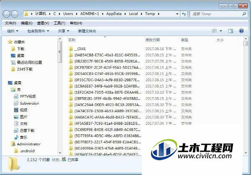Select Administrator in the navigation tree
This screenshot has width=251, height=175.
click(x=28, y=144)
